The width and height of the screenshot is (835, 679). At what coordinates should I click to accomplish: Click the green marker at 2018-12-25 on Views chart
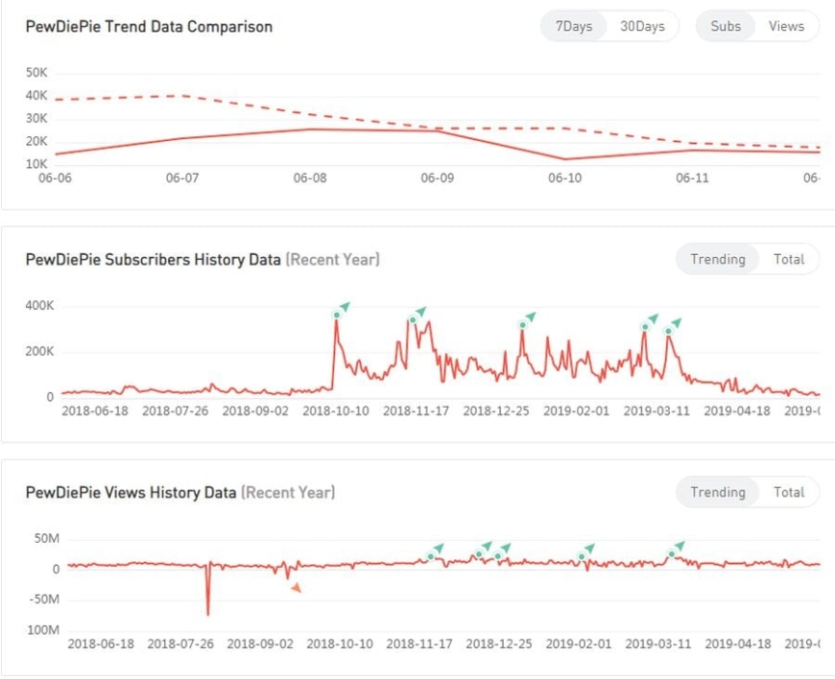point(498,556)
